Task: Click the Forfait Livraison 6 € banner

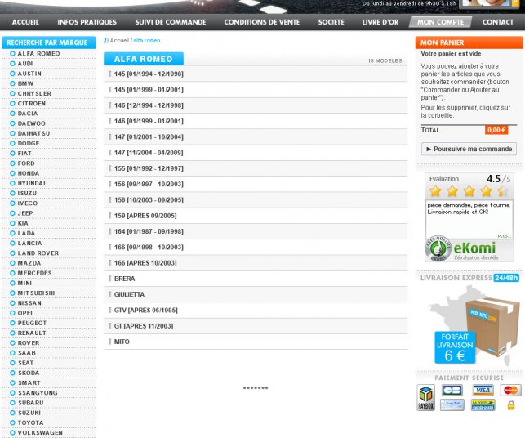Action: [455, 347]
